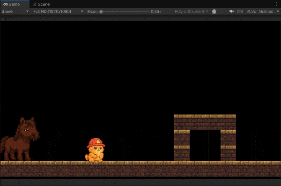Click the 0.55x scale value
This screenshot has height=186, width=281.
(x=156, y=12)
